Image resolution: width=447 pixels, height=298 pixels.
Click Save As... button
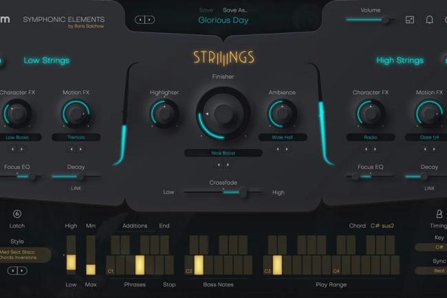[235, 10]
